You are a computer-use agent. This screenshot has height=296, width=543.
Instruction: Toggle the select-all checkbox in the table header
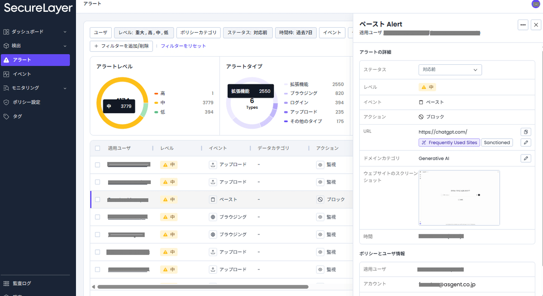tap(97, 147)
